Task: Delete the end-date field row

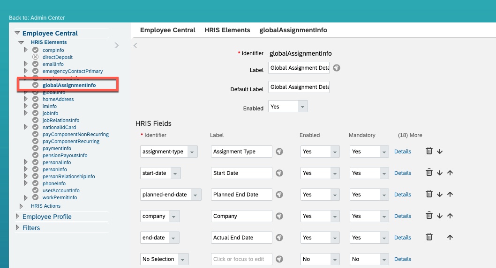Action: [429, 237]
